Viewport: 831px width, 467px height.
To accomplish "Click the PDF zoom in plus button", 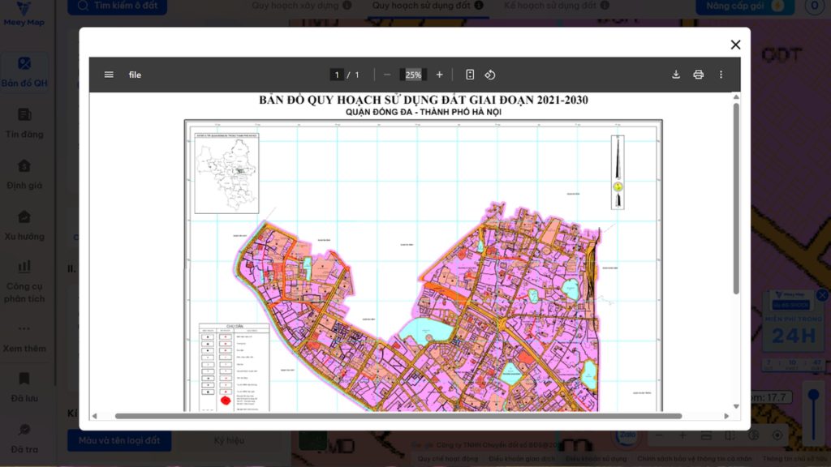I will pyautogui.click(x=440, y=75).
